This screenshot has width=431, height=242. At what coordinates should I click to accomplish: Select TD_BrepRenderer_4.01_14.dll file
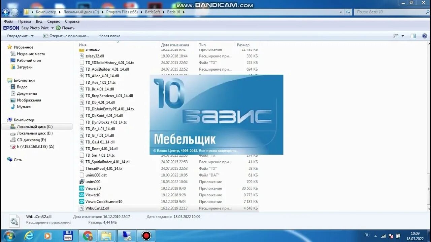(x=109, y=96)
